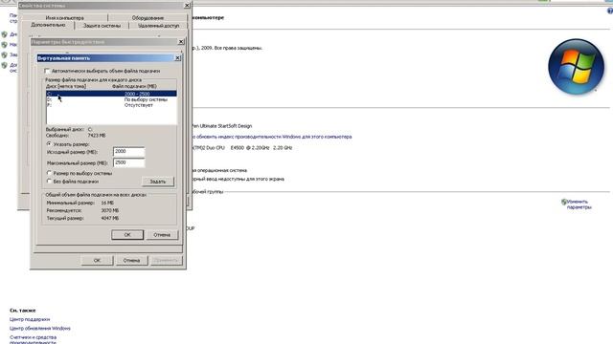Click the shield icon next to Изменить параметры

coord(564,202)
